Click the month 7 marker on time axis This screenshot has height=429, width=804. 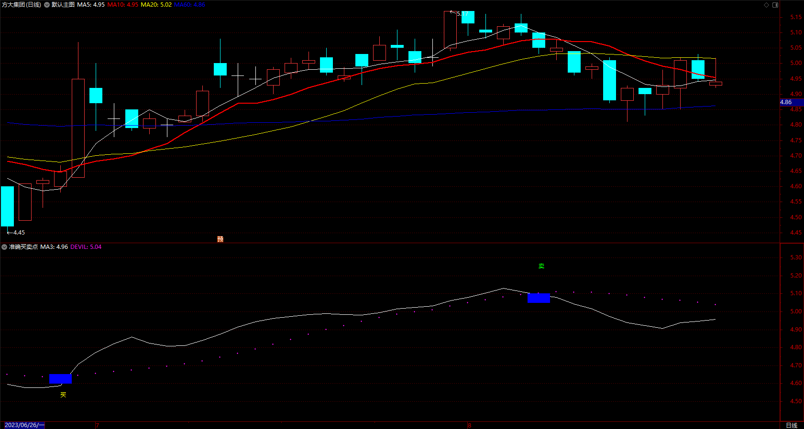(98, 425)
